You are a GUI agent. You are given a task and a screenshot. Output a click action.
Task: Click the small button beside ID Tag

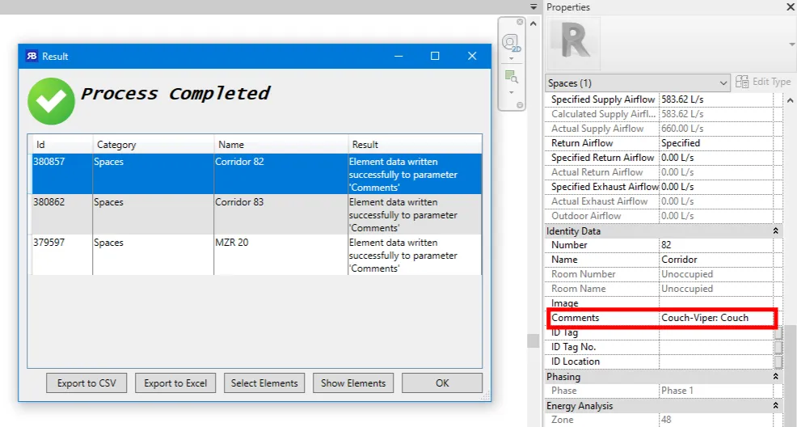[x=778, y=333]
